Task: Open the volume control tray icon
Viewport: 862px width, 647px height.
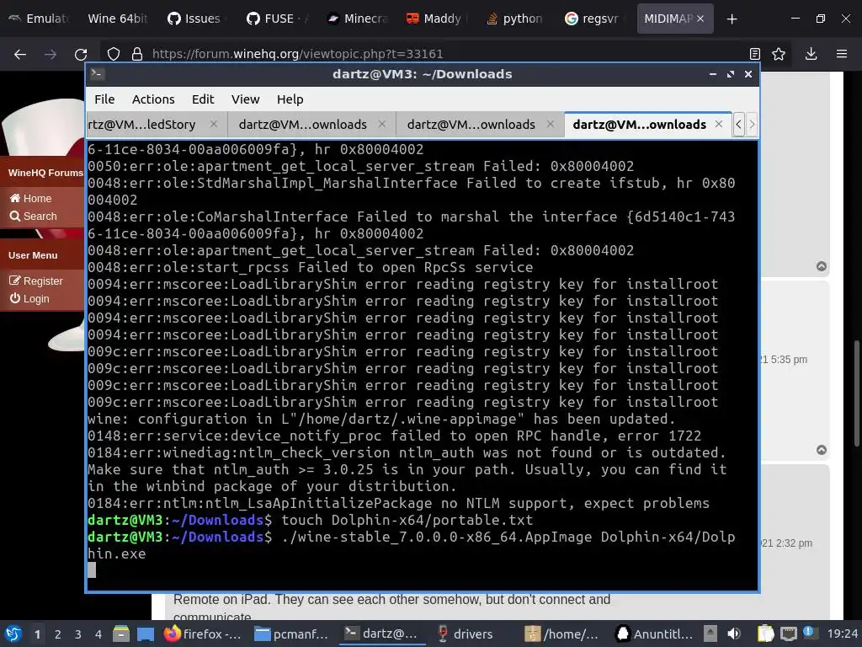Action: pos(734,634)
